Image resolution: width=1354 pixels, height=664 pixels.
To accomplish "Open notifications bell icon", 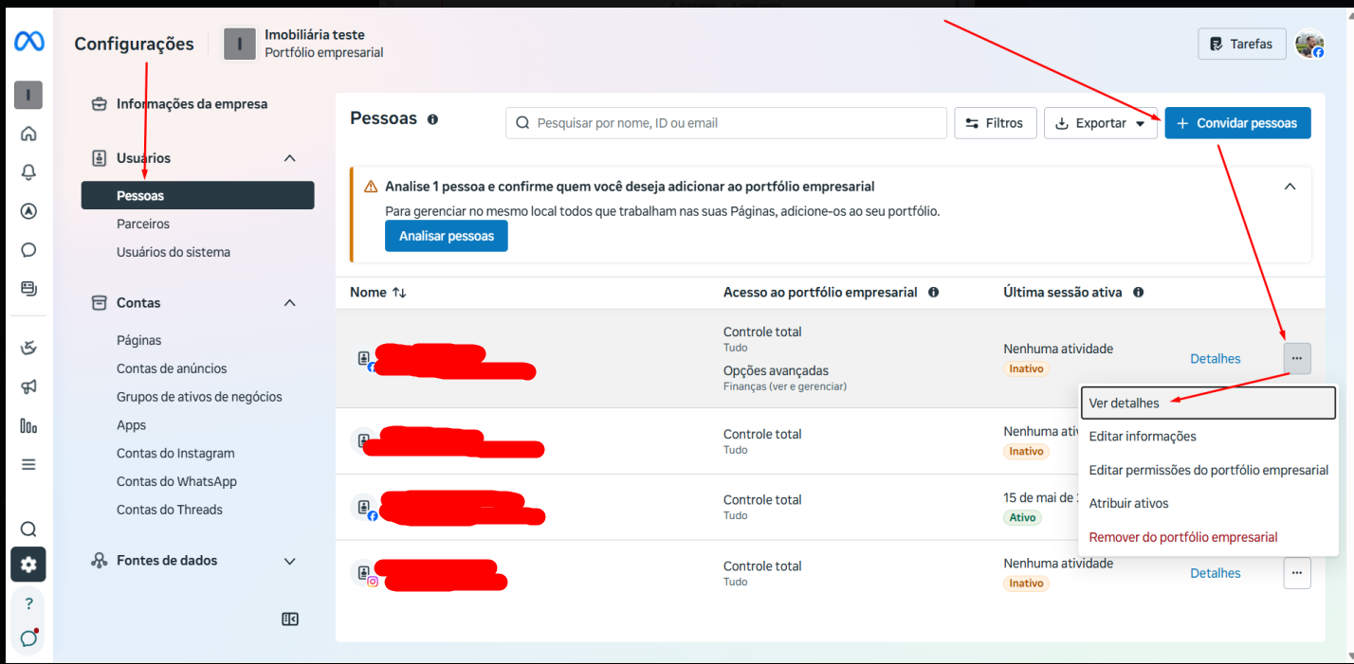I will coord(28,171).
